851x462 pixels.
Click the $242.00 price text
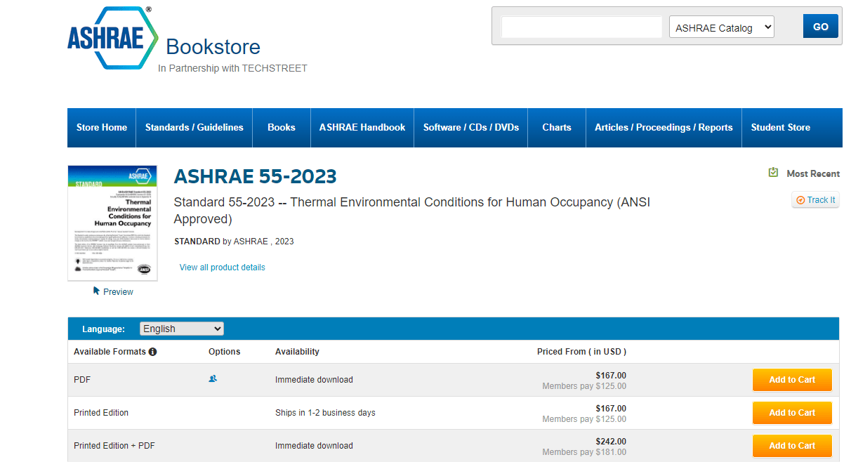pos(611,442)
